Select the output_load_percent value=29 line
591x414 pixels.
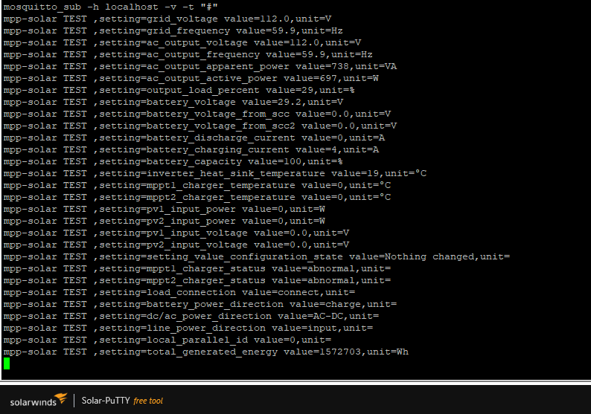tap(179, 91)
